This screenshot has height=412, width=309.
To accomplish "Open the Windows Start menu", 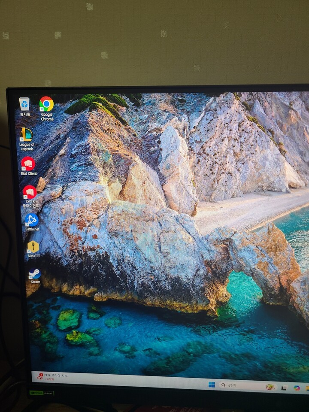I will 212,385.
